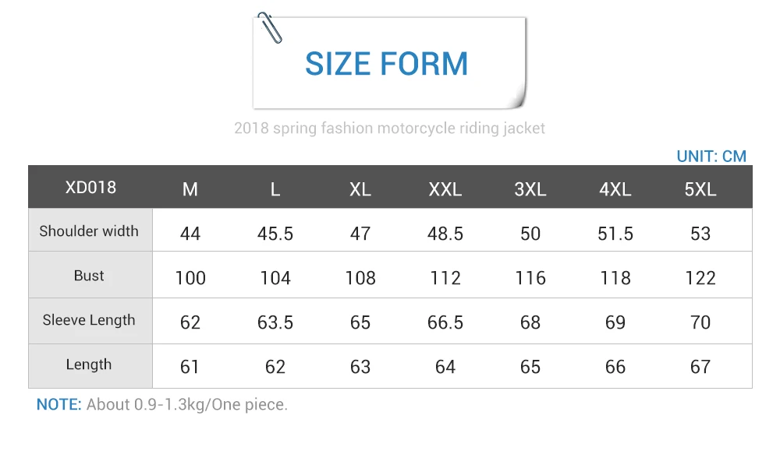The image size is (780, 472).
Task: Click the 67 length value for 5XL
Action: (700, 367)
